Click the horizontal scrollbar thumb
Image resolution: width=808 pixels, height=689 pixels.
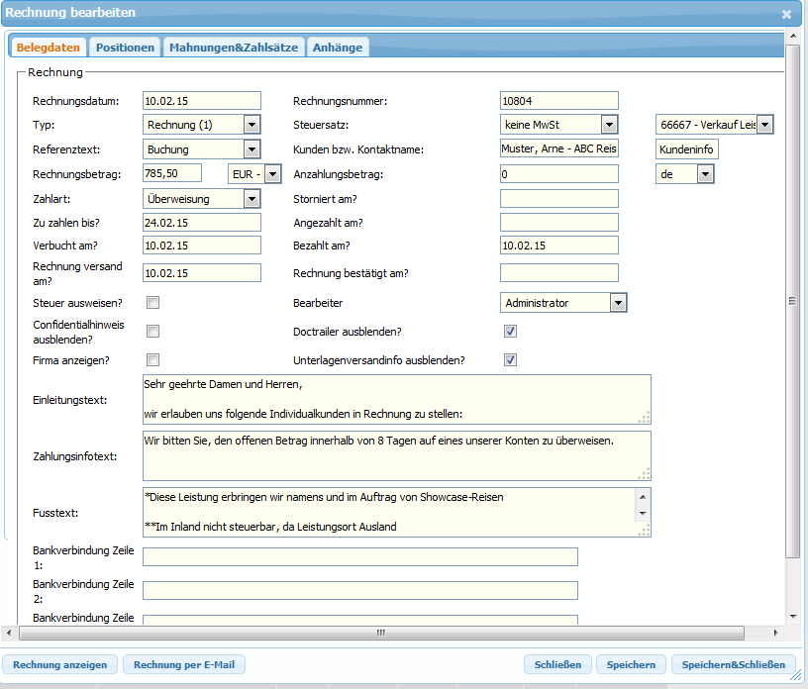[378, 633]
